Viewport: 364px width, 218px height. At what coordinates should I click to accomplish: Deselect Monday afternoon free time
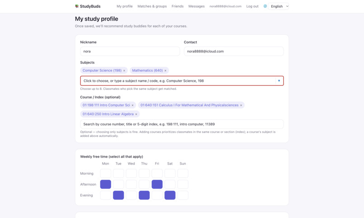(106, 184)
